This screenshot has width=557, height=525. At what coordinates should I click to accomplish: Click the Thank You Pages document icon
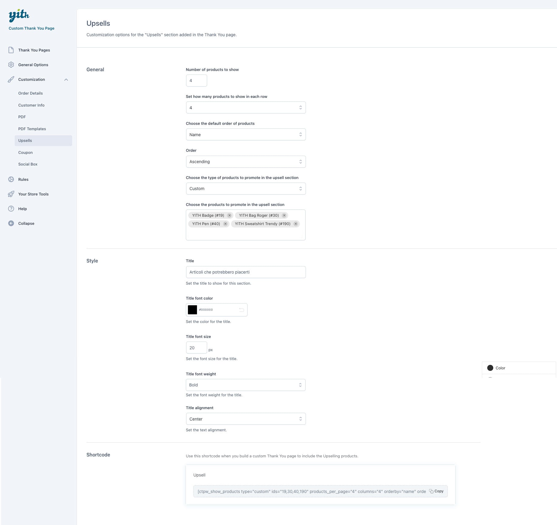coord(11,50)
